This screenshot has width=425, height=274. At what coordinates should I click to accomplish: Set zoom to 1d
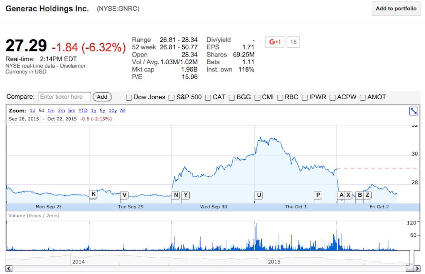click(x=32, y=111)
